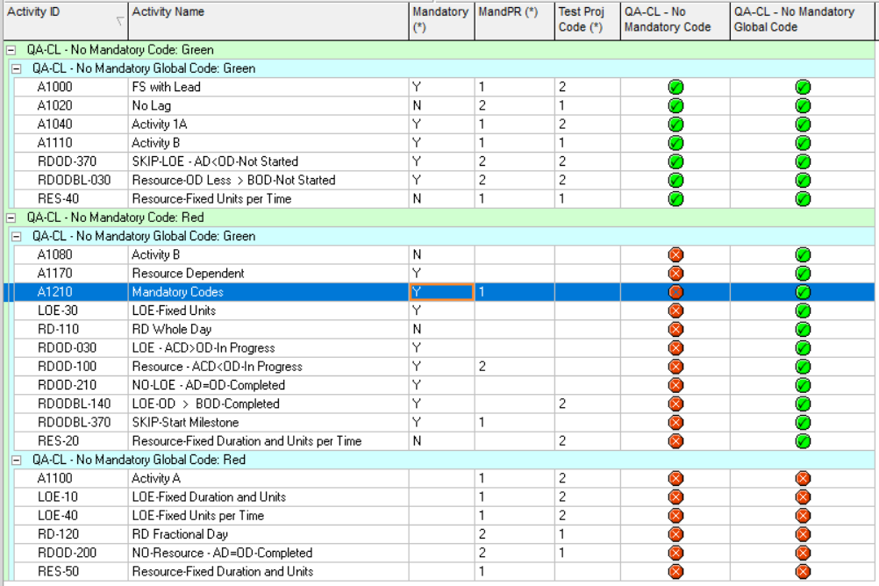Click the Mandatory (*) column header
This screenshot has height=586, width=879.
(x=441, y=19)
